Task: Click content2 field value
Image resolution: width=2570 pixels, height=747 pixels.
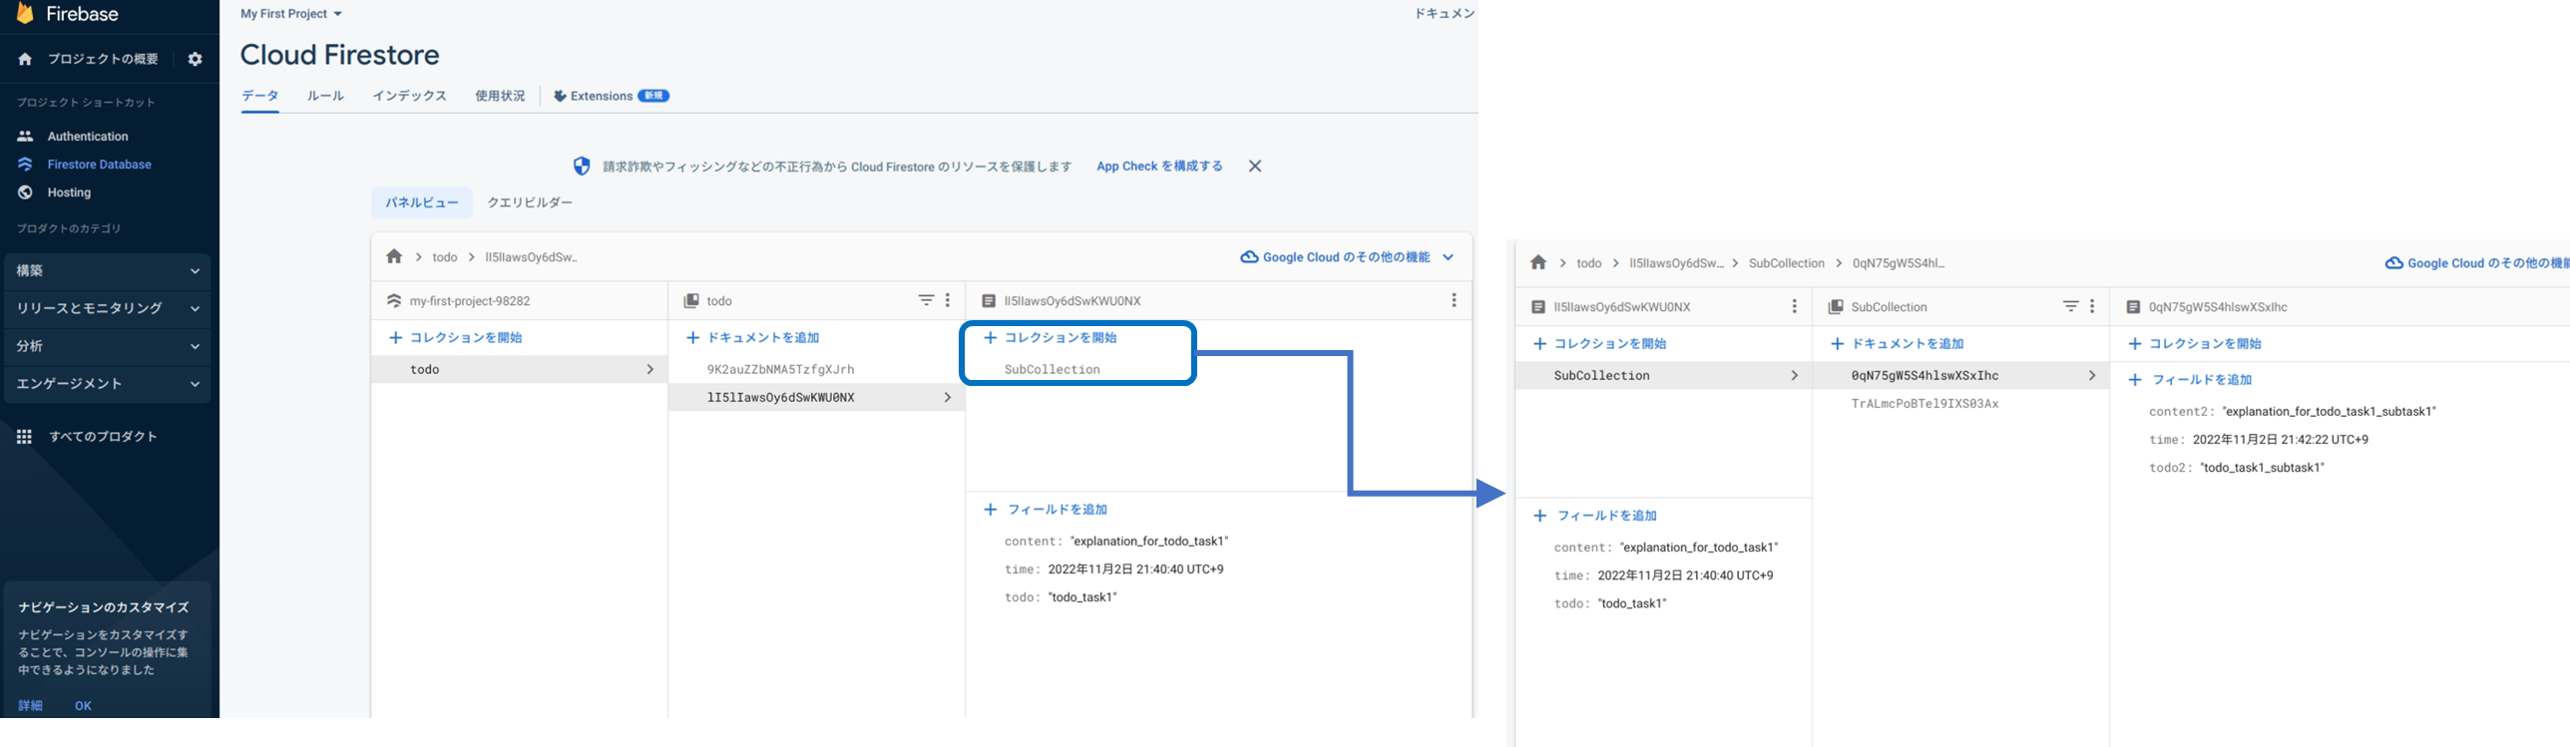Action: [2330, 412]
